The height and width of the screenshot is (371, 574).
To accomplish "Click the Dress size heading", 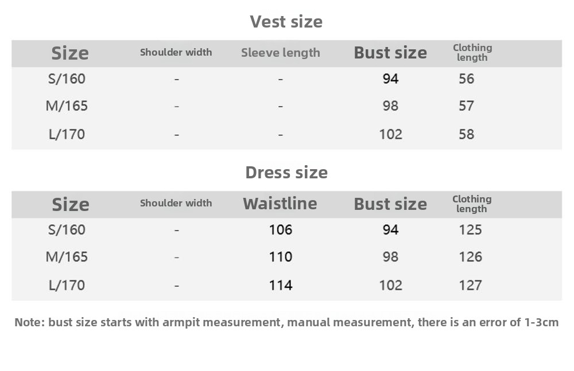I will click(286, 173).
